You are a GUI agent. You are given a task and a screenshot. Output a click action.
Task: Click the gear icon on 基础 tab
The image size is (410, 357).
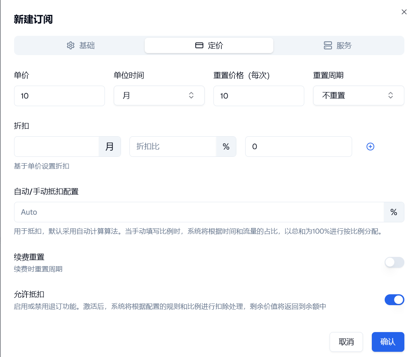tap(71, 45)
